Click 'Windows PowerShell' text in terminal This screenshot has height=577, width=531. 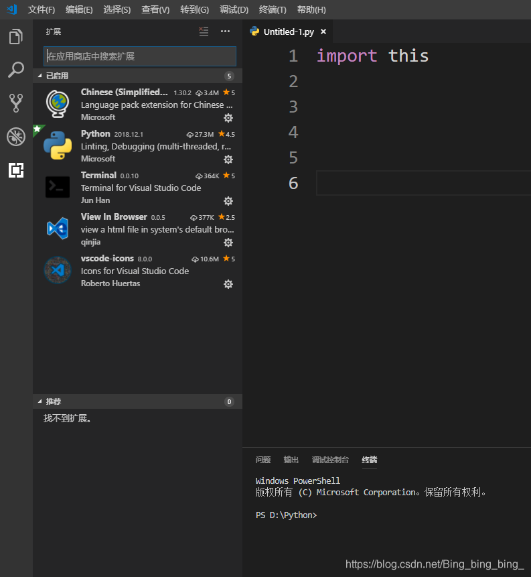[x=298, y=480]
